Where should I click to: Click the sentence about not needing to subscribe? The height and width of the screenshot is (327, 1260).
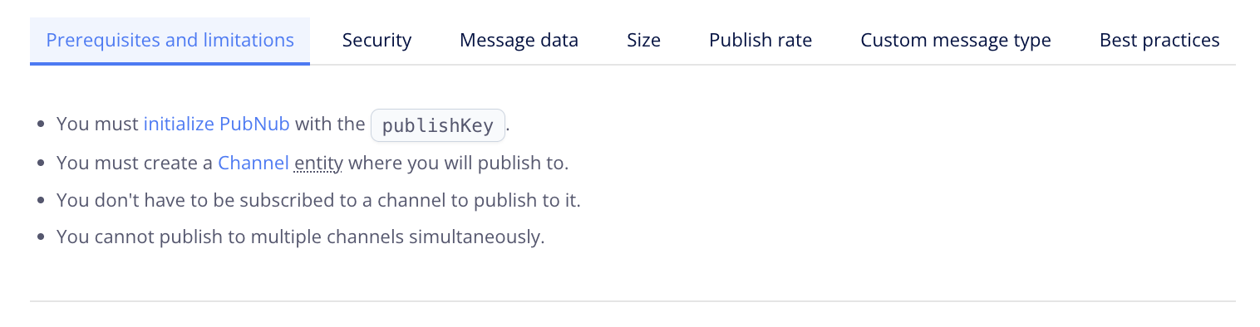(318, 200)
